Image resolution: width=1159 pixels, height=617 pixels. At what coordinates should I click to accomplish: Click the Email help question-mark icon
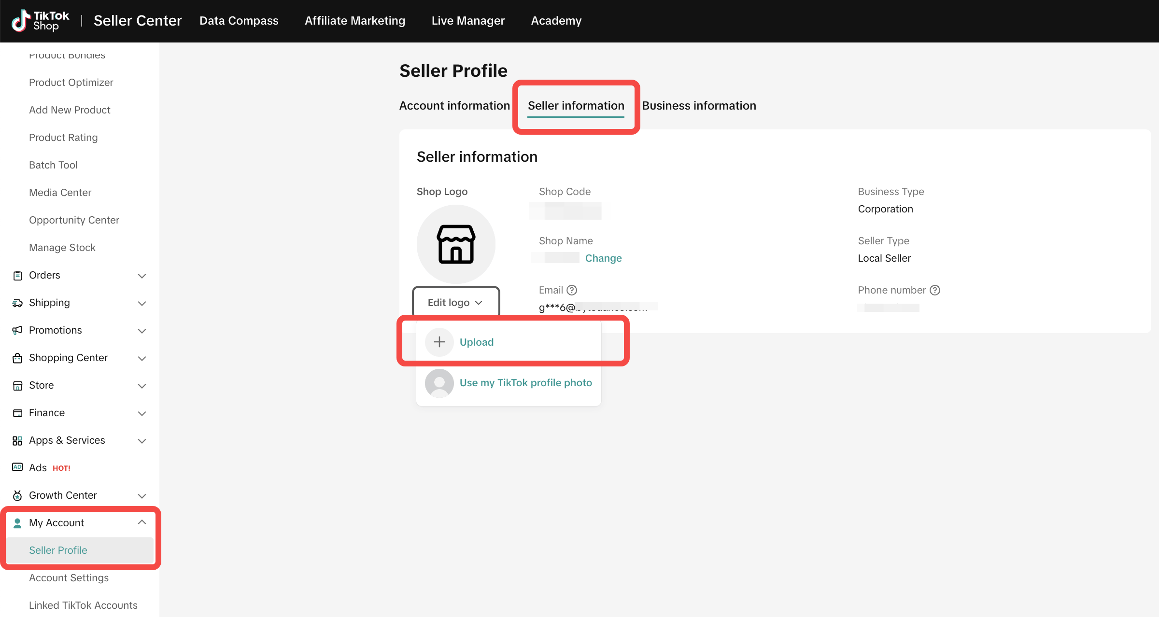pyautogui.click(x=572, y=290)
